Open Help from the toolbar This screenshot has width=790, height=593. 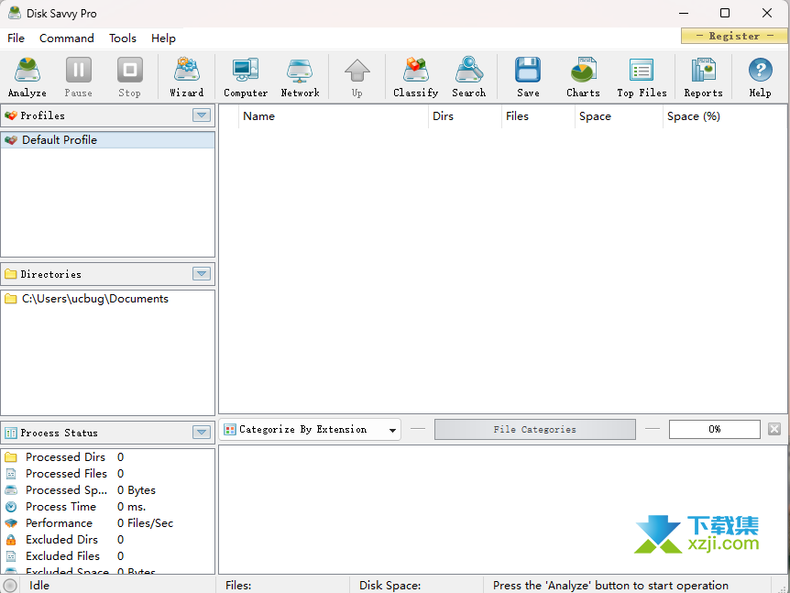760,77
